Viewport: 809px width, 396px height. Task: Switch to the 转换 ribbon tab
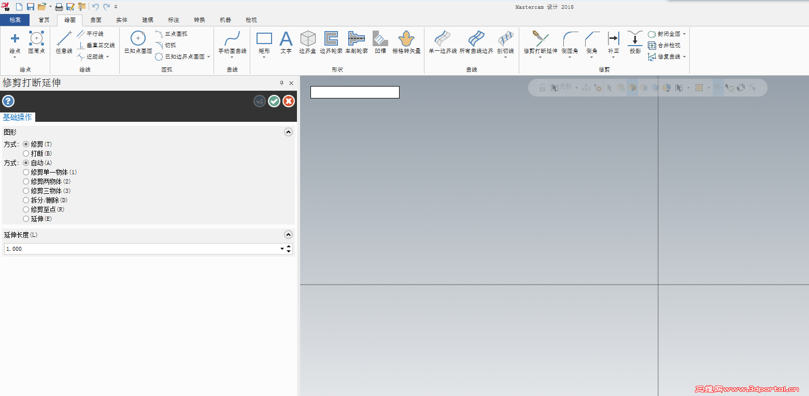200,20
